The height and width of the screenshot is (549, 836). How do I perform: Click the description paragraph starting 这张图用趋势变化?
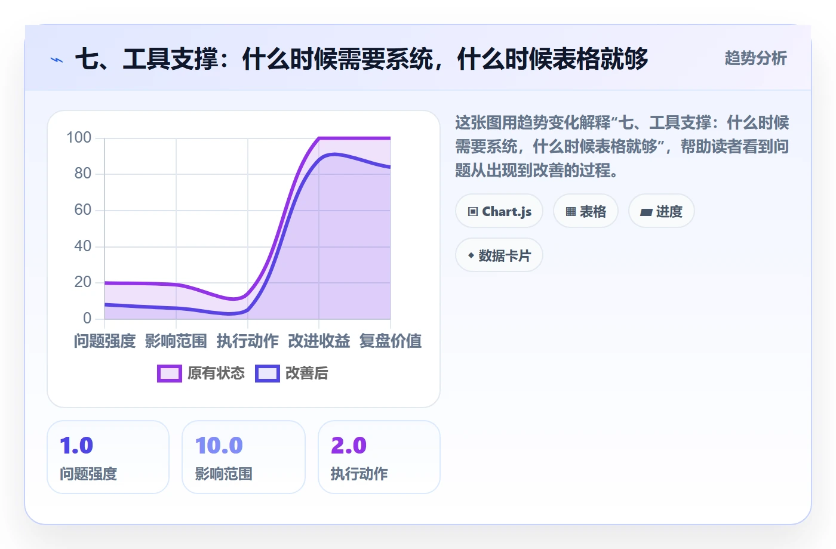[622, 147]
